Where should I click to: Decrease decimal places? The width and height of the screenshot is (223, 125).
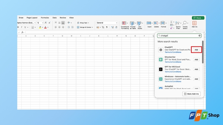(116, 27)
